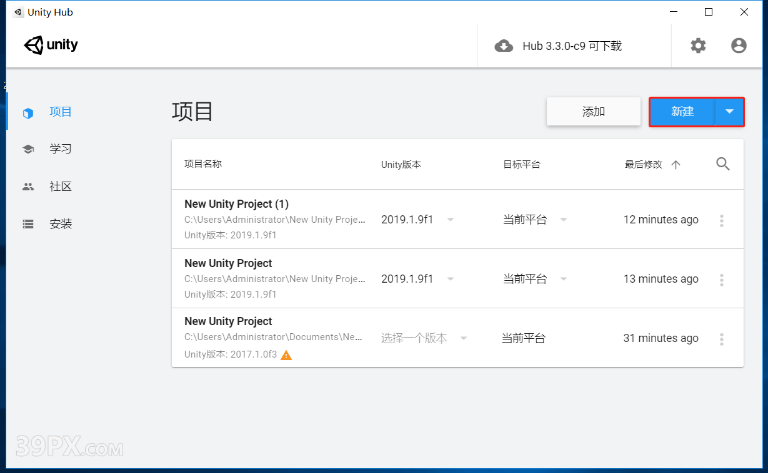Click Hub 3.3.0-c9 可下载 notice
Screen dimensions: 768x473
tap(572, 46)
